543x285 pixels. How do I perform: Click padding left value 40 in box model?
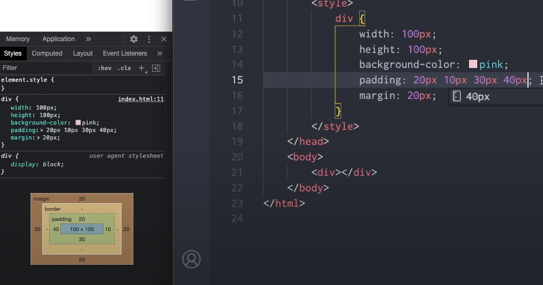click(x=56, y=229)
